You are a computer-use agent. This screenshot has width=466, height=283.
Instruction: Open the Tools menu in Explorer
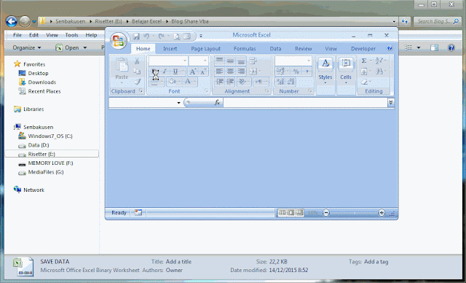71,35
